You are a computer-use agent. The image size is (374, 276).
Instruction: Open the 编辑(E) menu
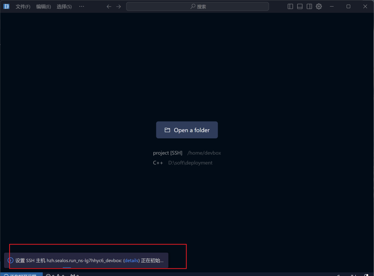point(43,6)
